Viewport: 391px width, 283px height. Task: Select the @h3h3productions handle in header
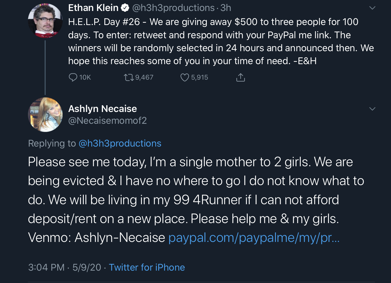173,8
